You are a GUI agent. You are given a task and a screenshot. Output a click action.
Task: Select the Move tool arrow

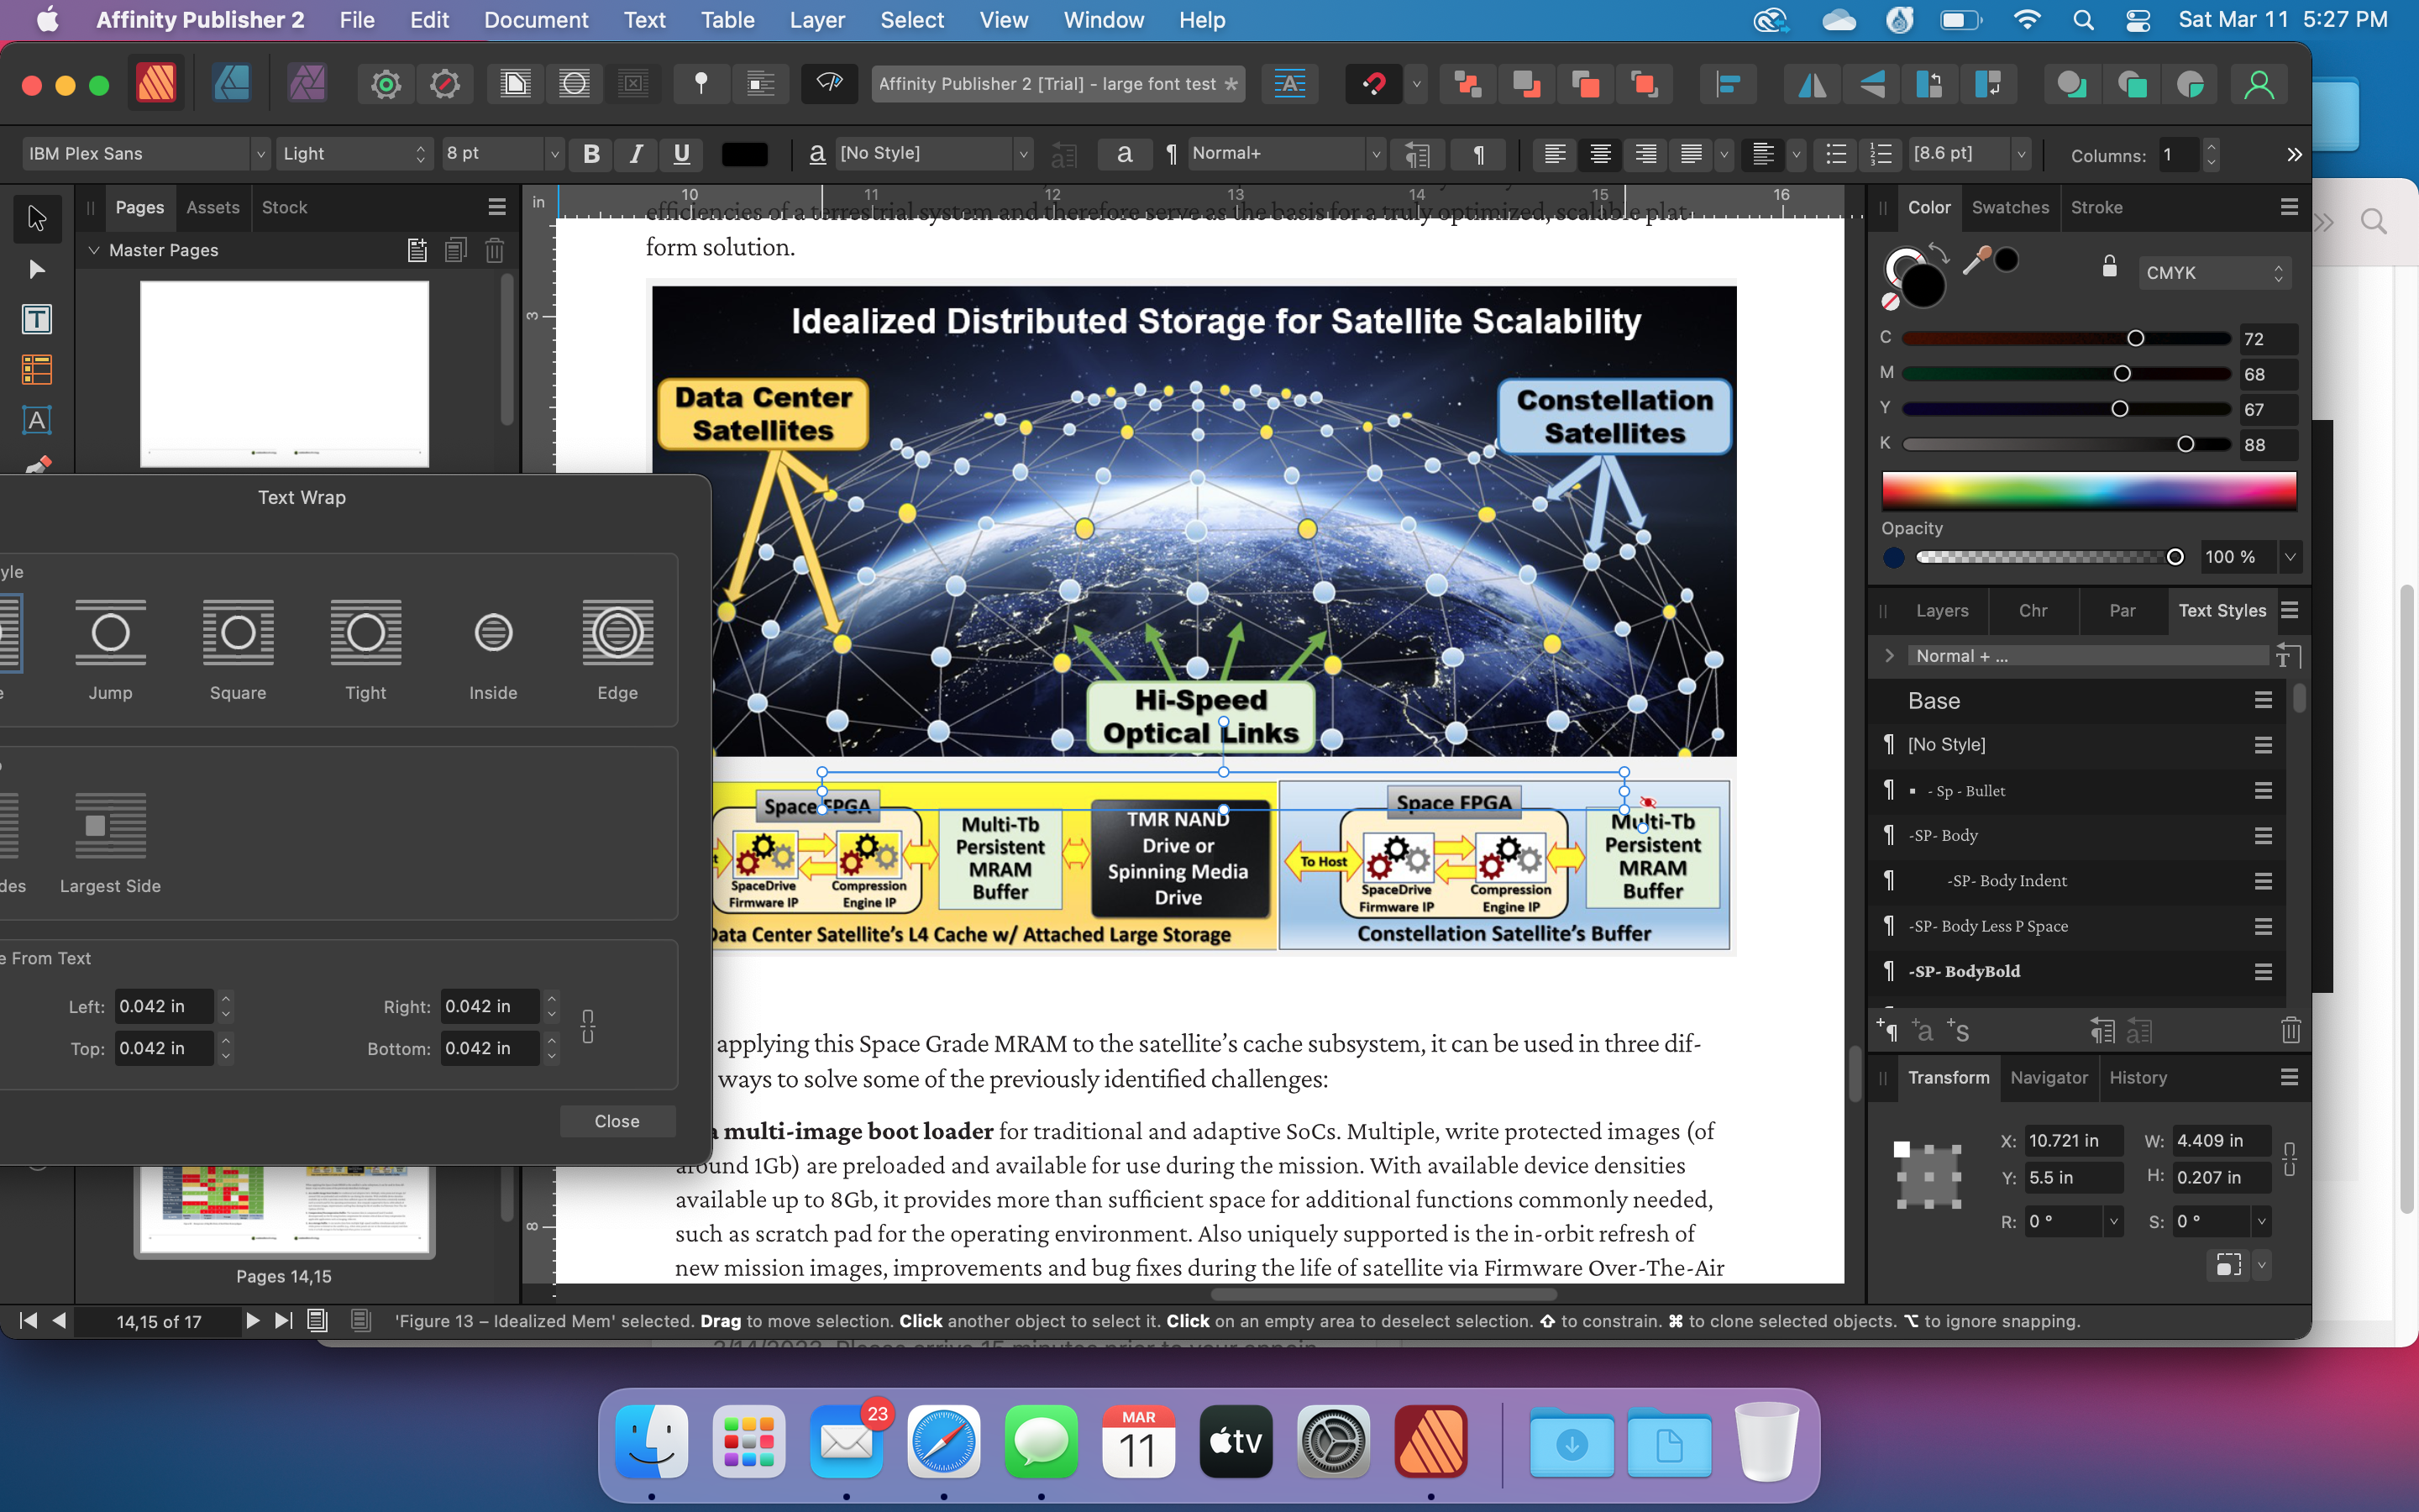(37, 217)
